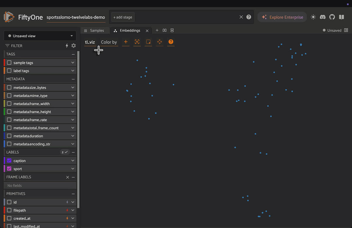Open layout icon next to Unsaved
This screenshot has height=228, width=352.
point(346,30)
